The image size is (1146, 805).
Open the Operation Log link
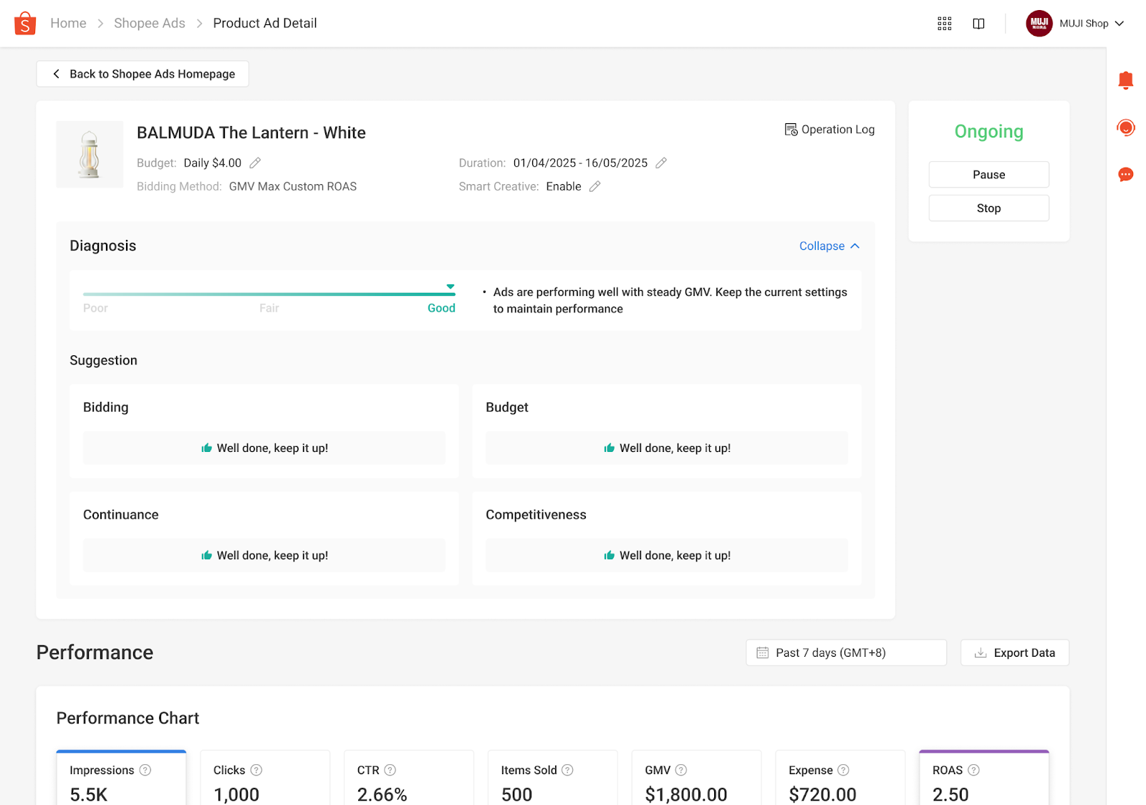[x=829, y=130]
